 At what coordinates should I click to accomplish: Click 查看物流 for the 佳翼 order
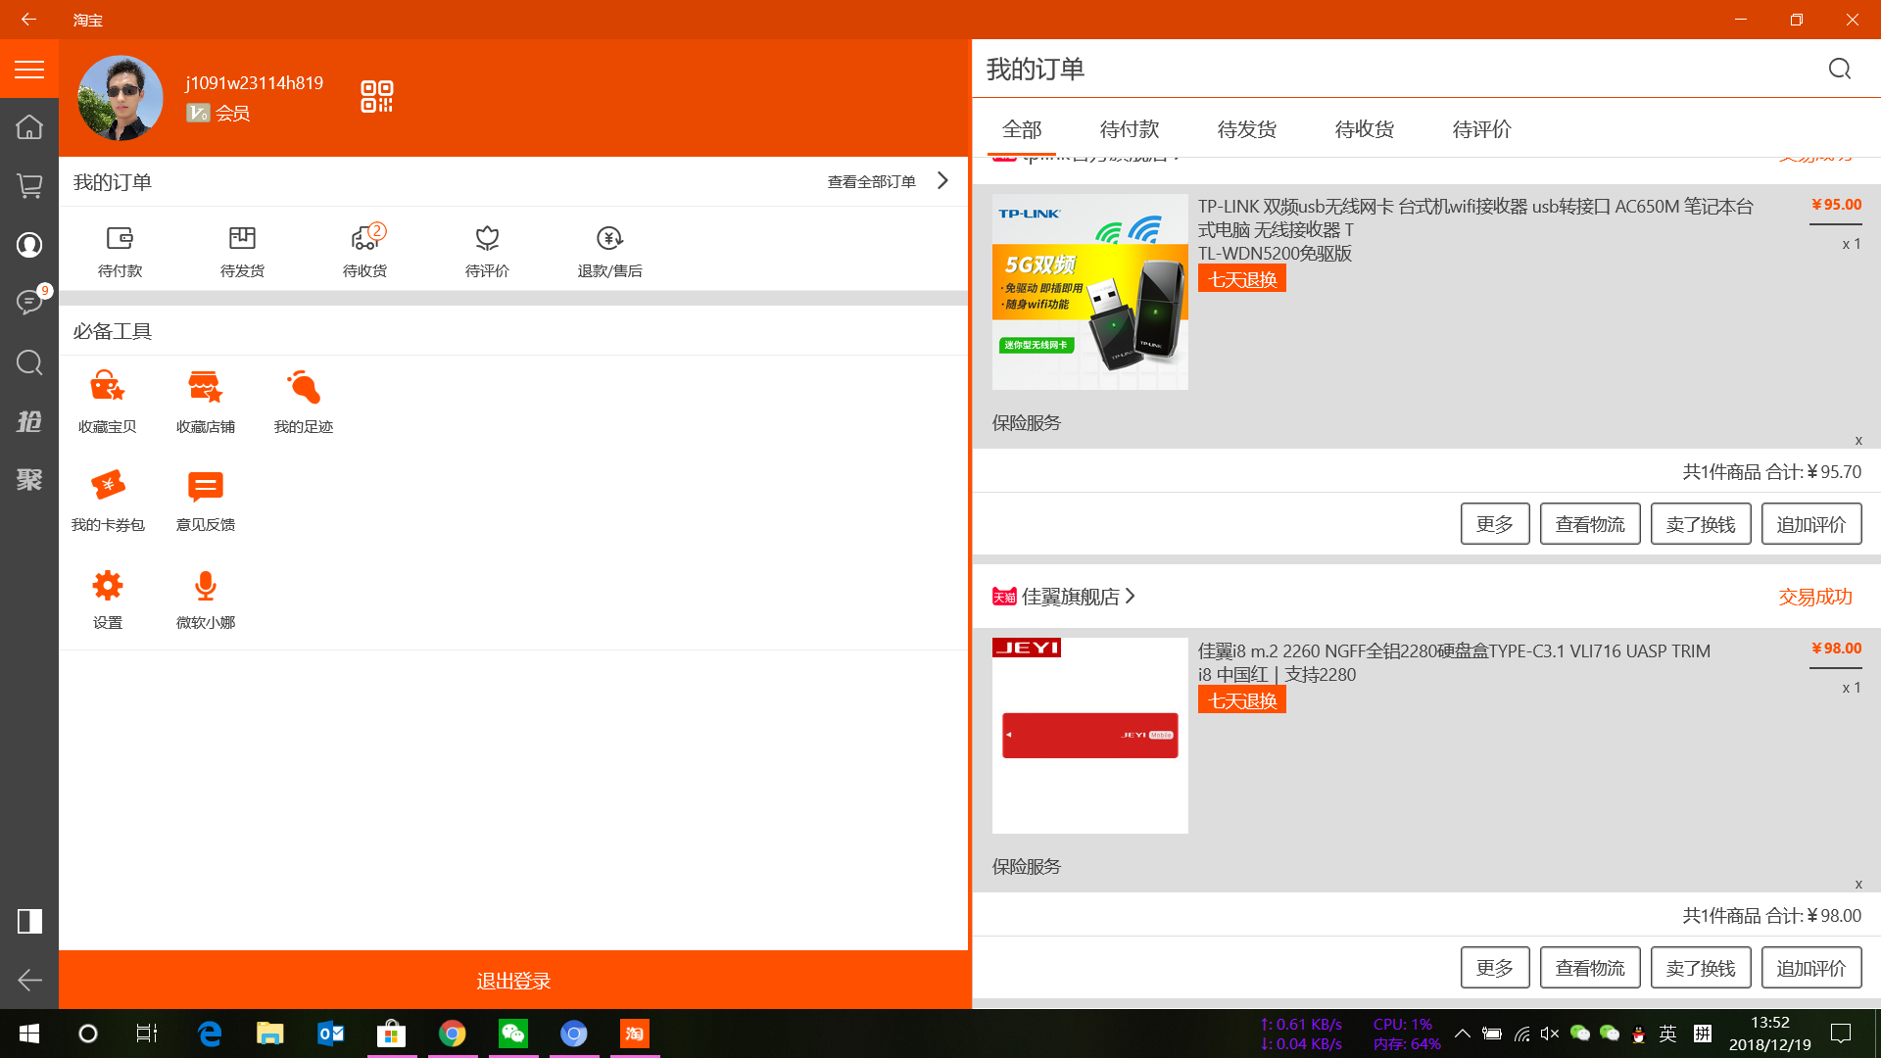1590,968
